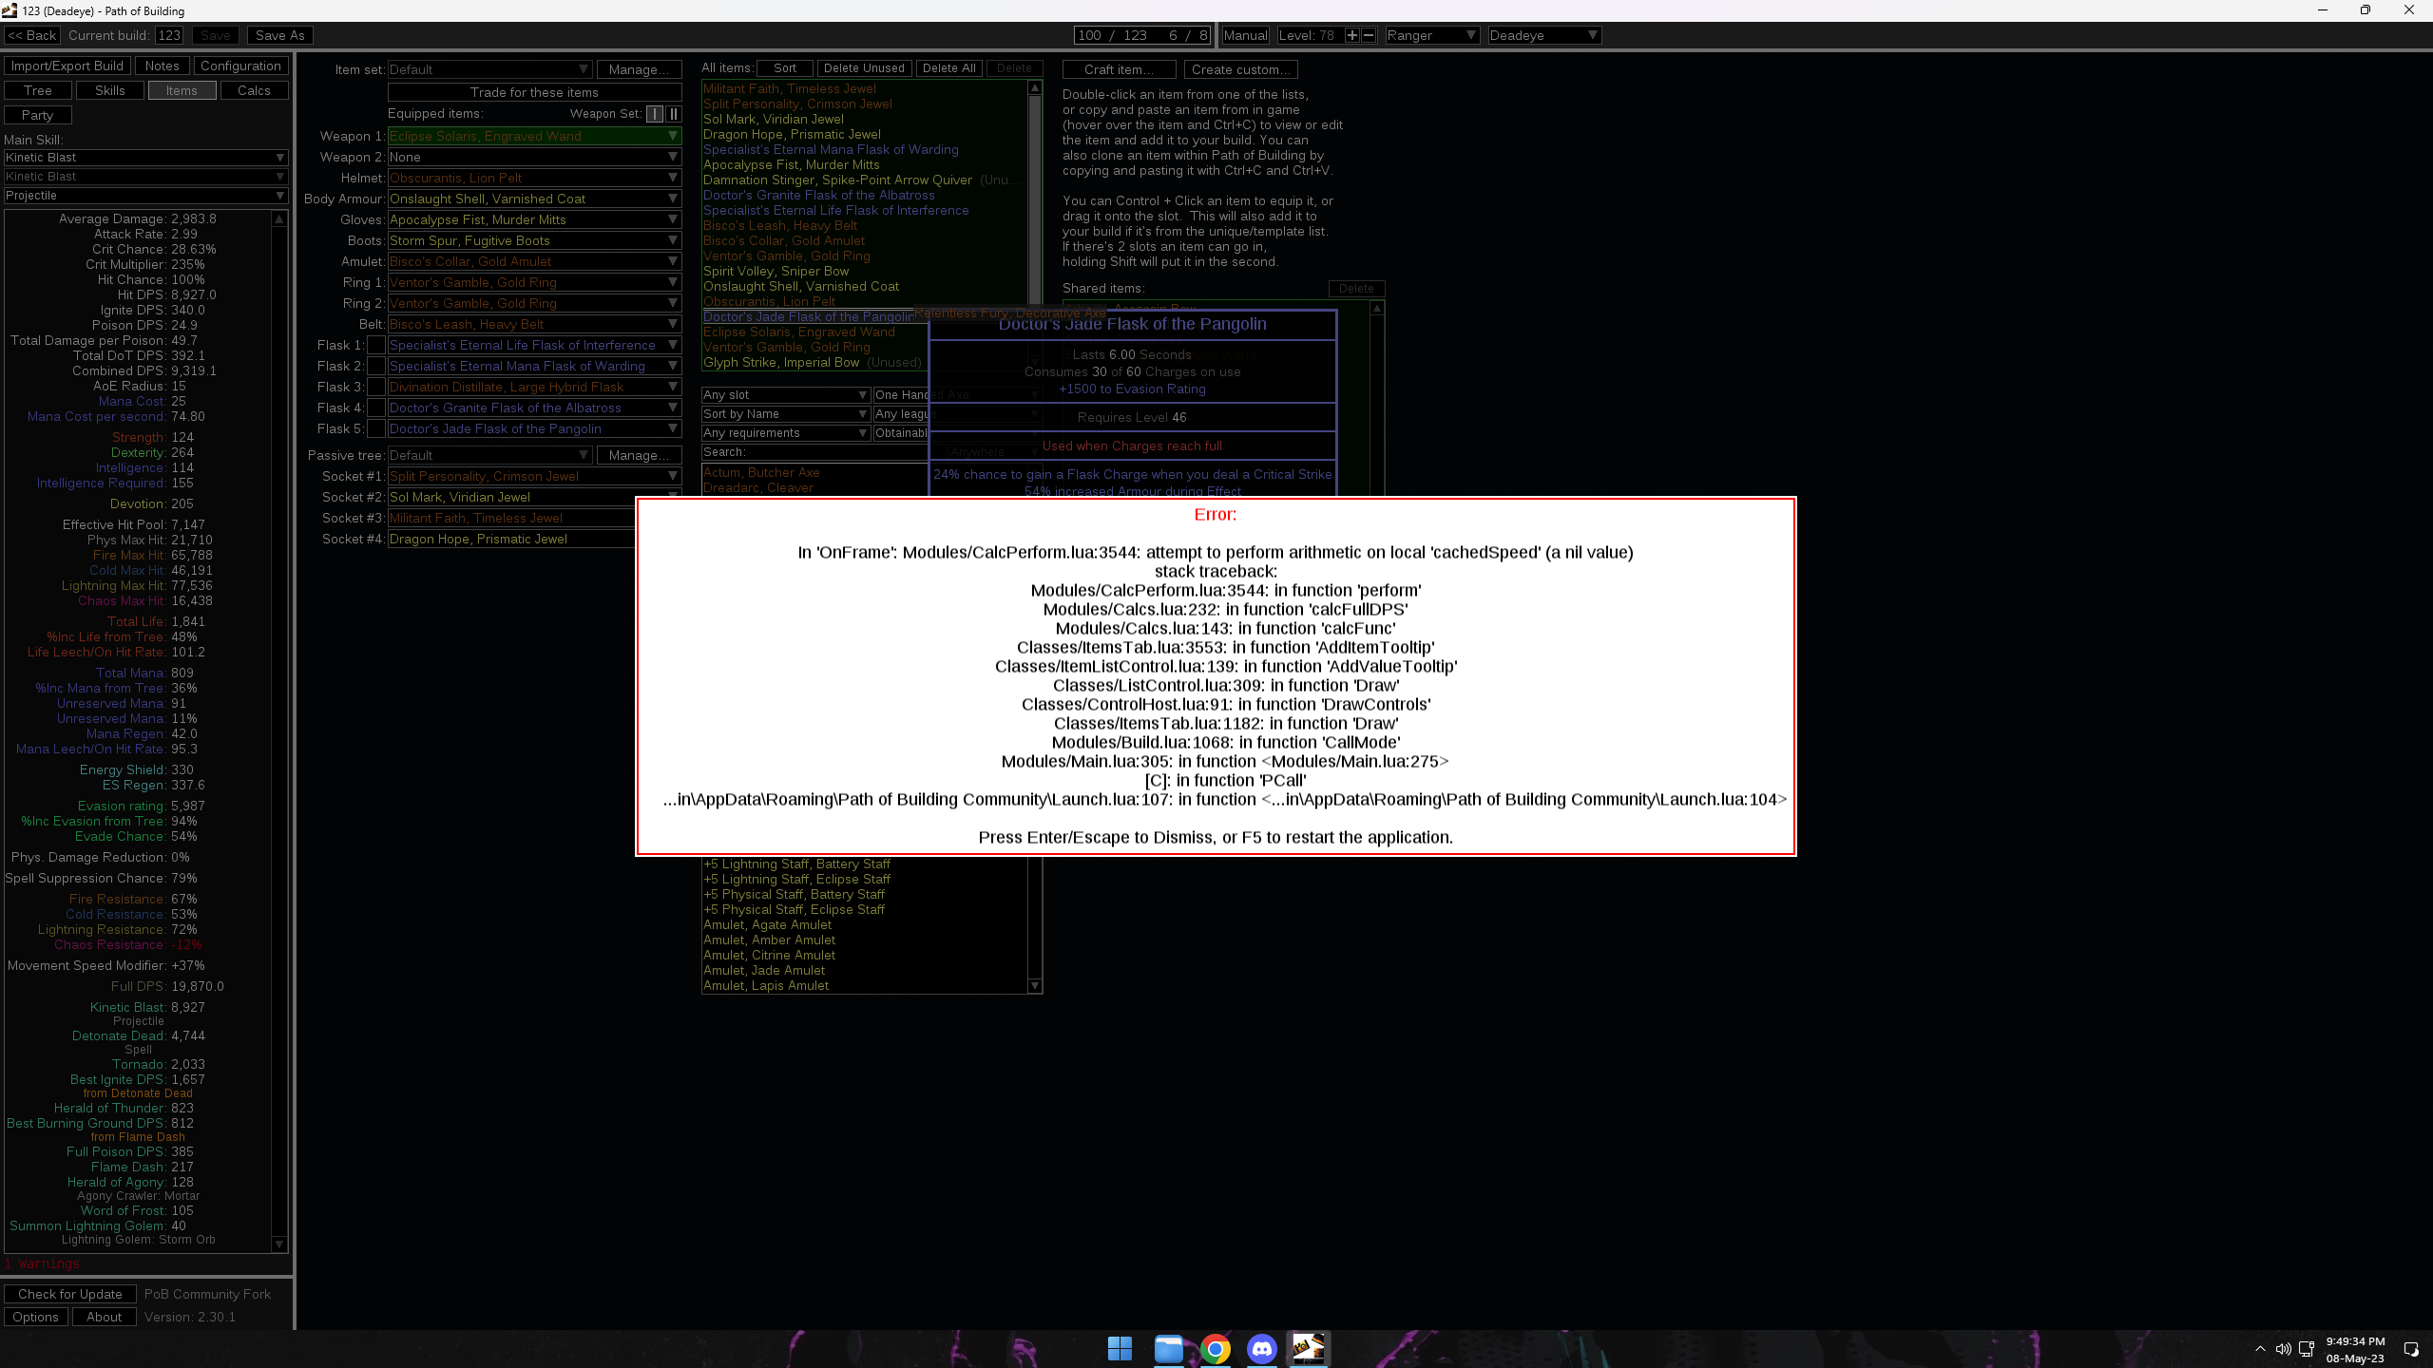The height and width of the screenshot is (1368, 2433).
Task: Click the Craft item button
Action: (1118, 69)
